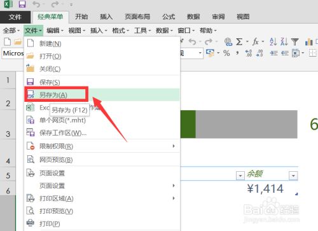This screenshot has height=231, width=318.
Task: Open the 工具 classic menu
Action: tap(142, 31)
